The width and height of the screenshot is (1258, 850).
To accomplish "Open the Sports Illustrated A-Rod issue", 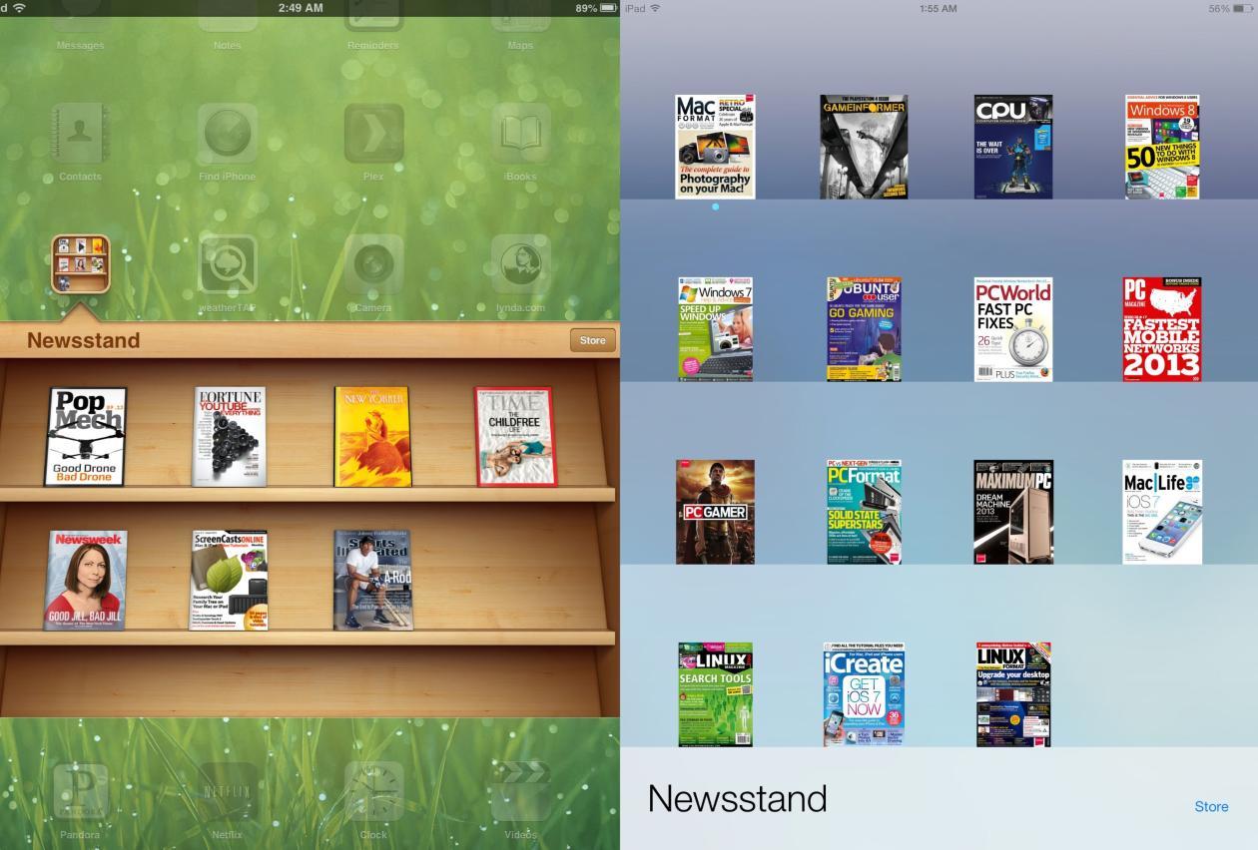I will (372, 580).
